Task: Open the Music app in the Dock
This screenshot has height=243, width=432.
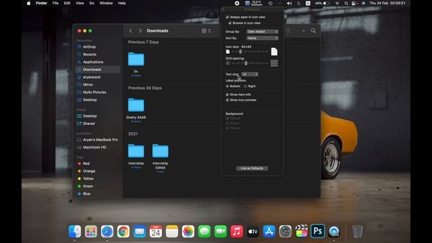Action: [237, 232]
